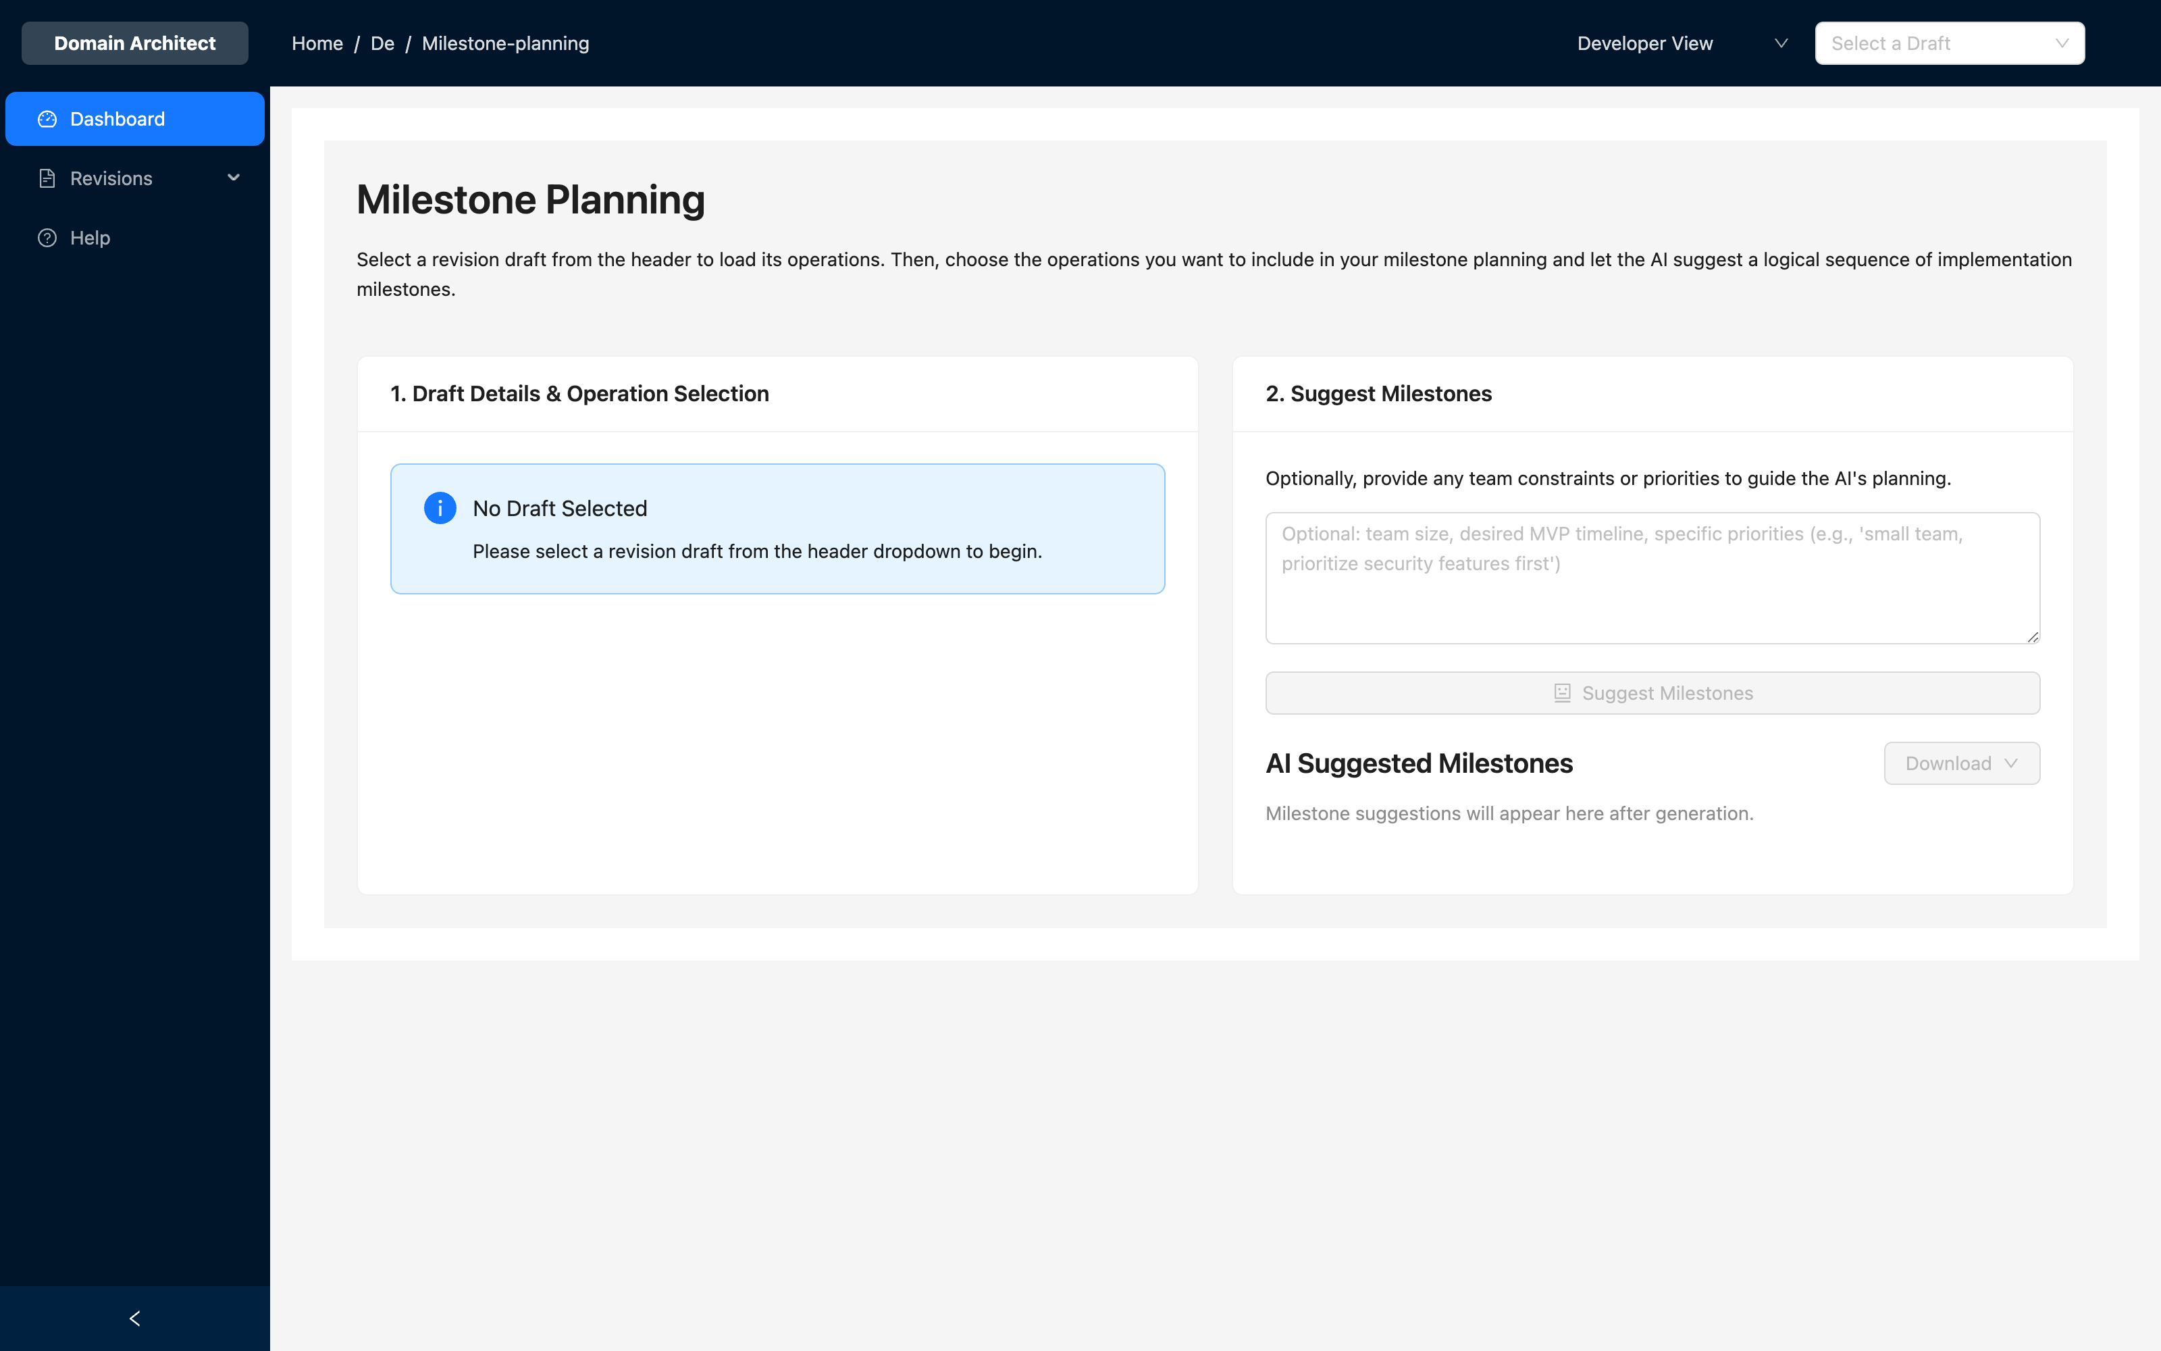This screenshot has height=1351, width=2161.
Task: Select the Dashboard menu item
Action: (117, 119)
